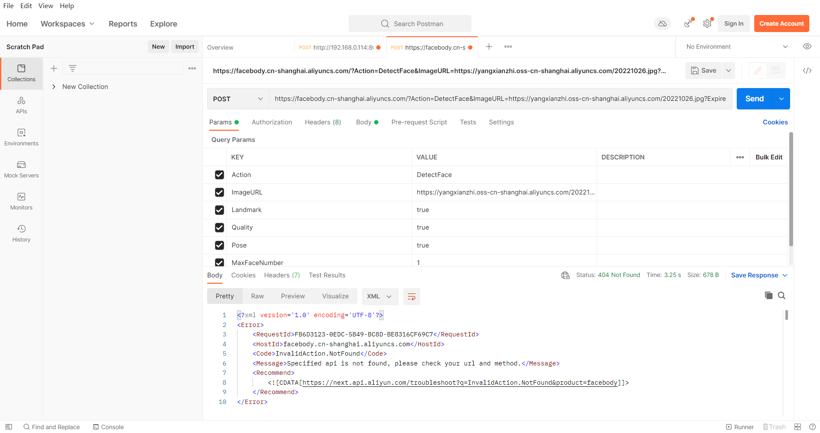Screen dimensions: 820x433
Task: Switch to the Authorization tab
Action: pos(272,122)
